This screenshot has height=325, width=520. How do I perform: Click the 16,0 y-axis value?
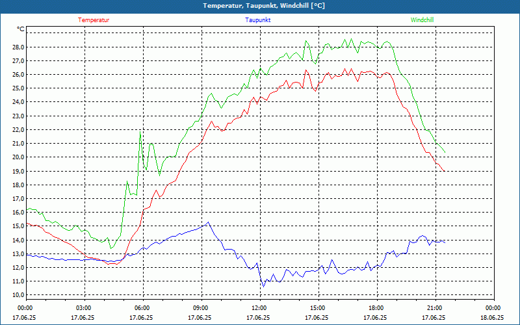(19, 213)
